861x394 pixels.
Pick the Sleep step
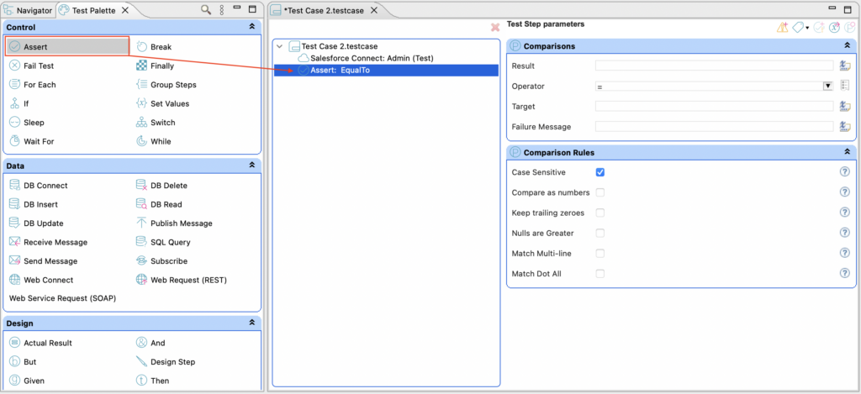(27, 123)
